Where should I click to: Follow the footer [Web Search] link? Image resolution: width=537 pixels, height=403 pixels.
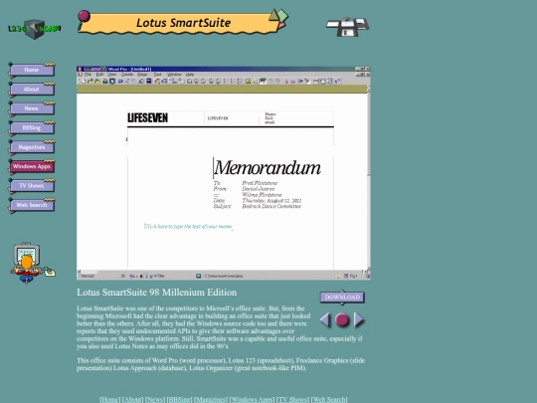(x=329, y=400)
